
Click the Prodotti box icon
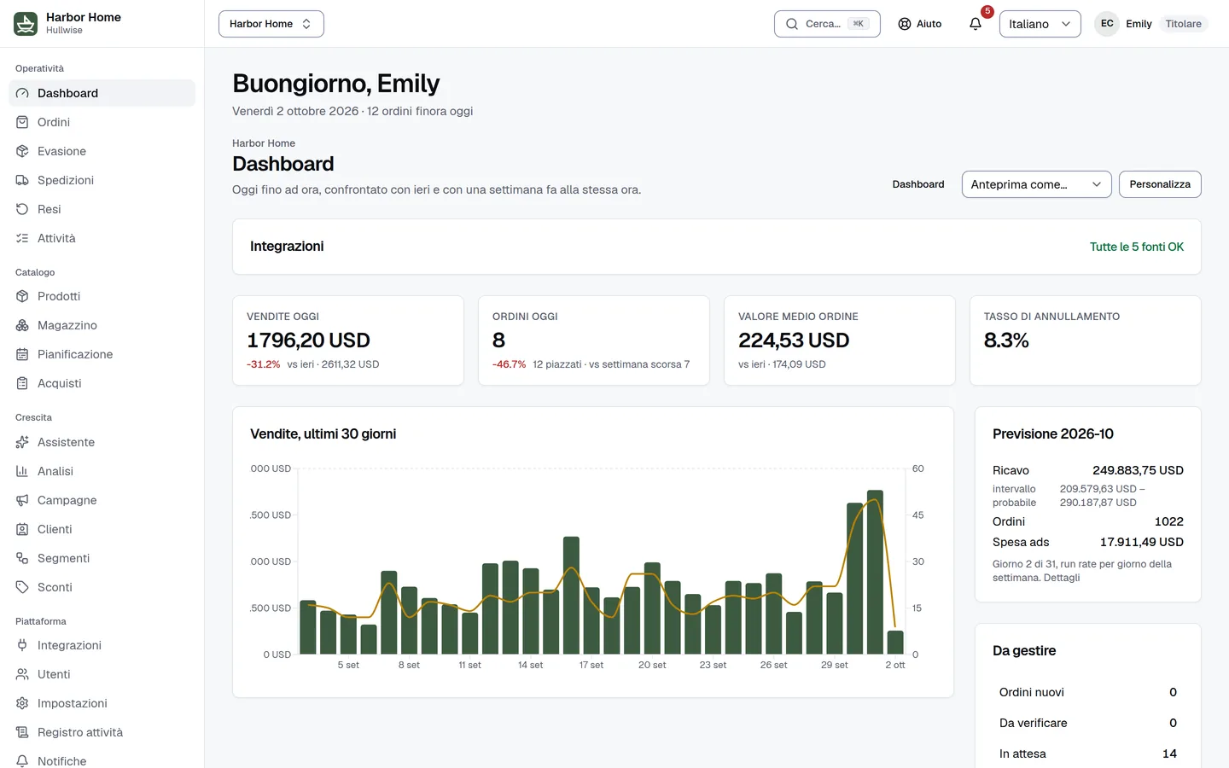22,296
